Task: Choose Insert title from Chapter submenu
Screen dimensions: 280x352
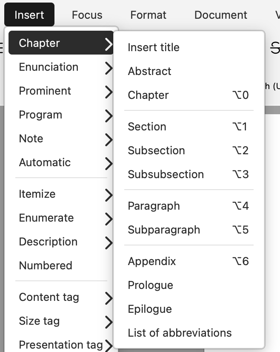Action: tap(154, 47)
